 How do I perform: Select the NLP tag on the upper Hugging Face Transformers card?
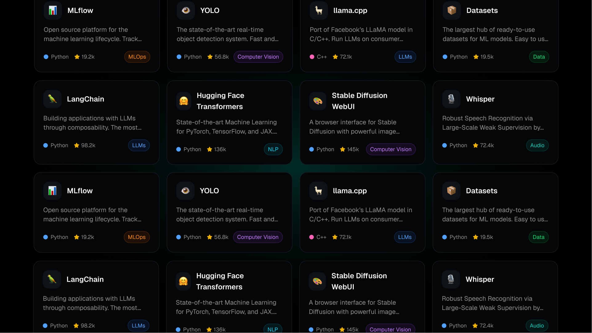[x=273, y=150]
